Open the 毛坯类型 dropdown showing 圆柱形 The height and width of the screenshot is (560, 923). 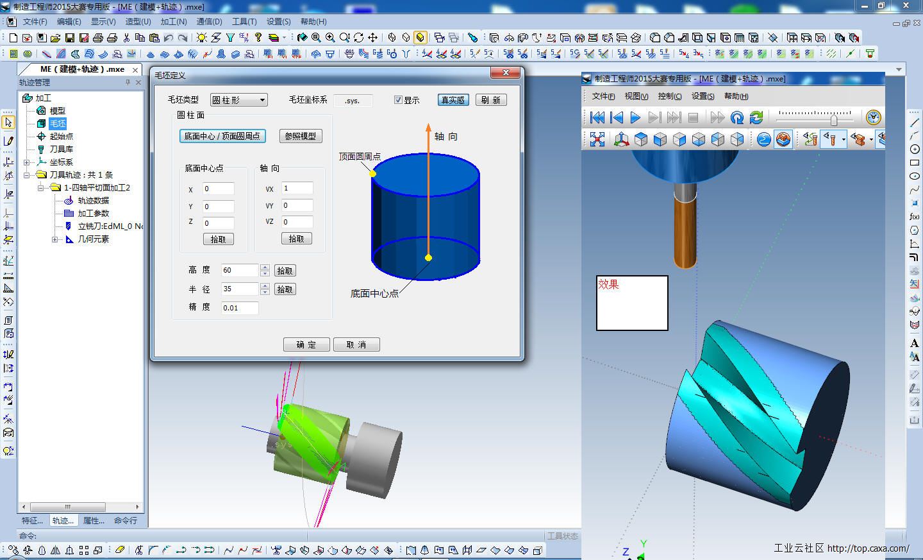pos(239,100)
